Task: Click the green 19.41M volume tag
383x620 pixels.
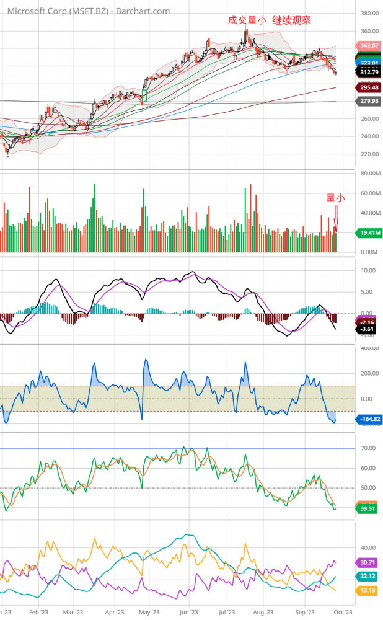Action: 369,233
